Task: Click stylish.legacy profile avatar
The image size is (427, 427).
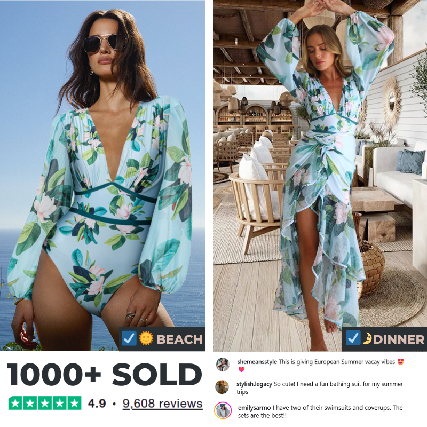Action: (222, 387)
